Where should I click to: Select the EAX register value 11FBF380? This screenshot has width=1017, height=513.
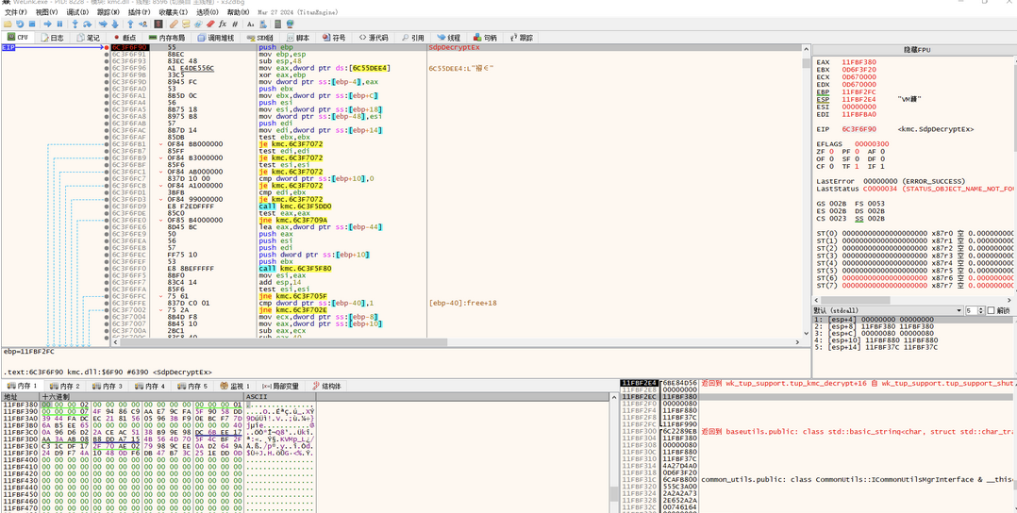(859, 62)
